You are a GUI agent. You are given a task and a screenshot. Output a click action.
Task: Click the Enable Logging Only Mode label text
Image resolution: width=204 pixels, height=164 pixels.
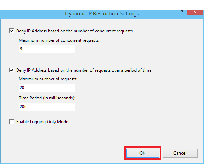coord(42,122)
